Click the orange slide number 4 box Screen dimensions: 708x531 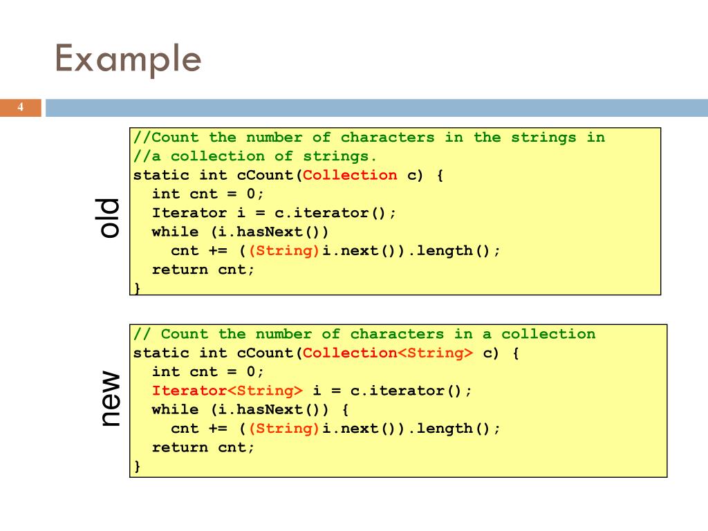tap(21, 107)
